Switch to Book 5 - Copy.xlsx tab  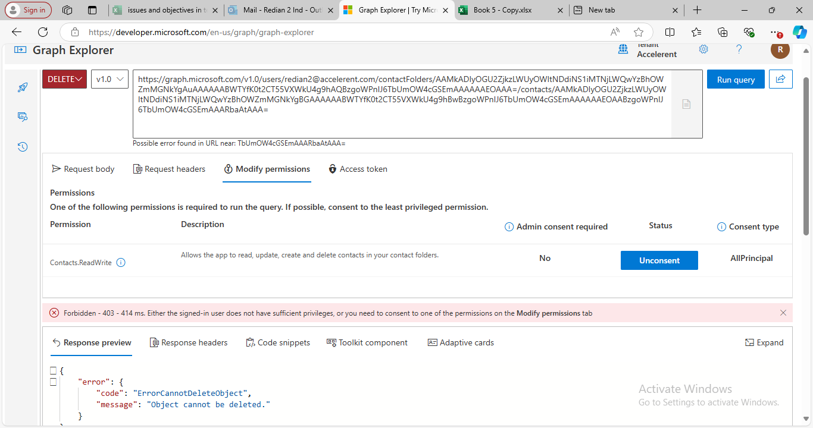click(511, 10)
